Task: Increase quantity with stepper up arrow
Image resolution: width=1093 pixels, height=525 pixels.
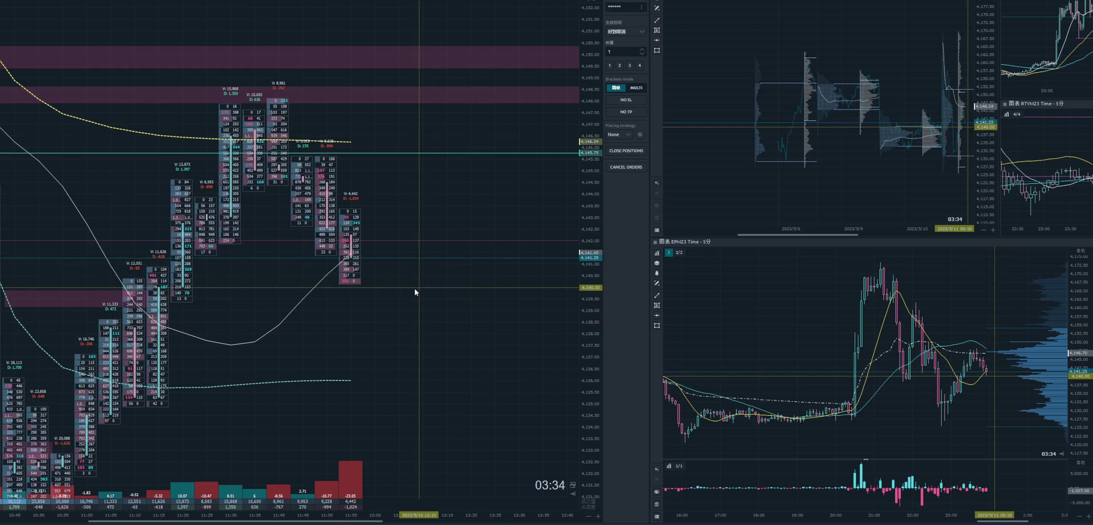Action: tap(642, 49)
